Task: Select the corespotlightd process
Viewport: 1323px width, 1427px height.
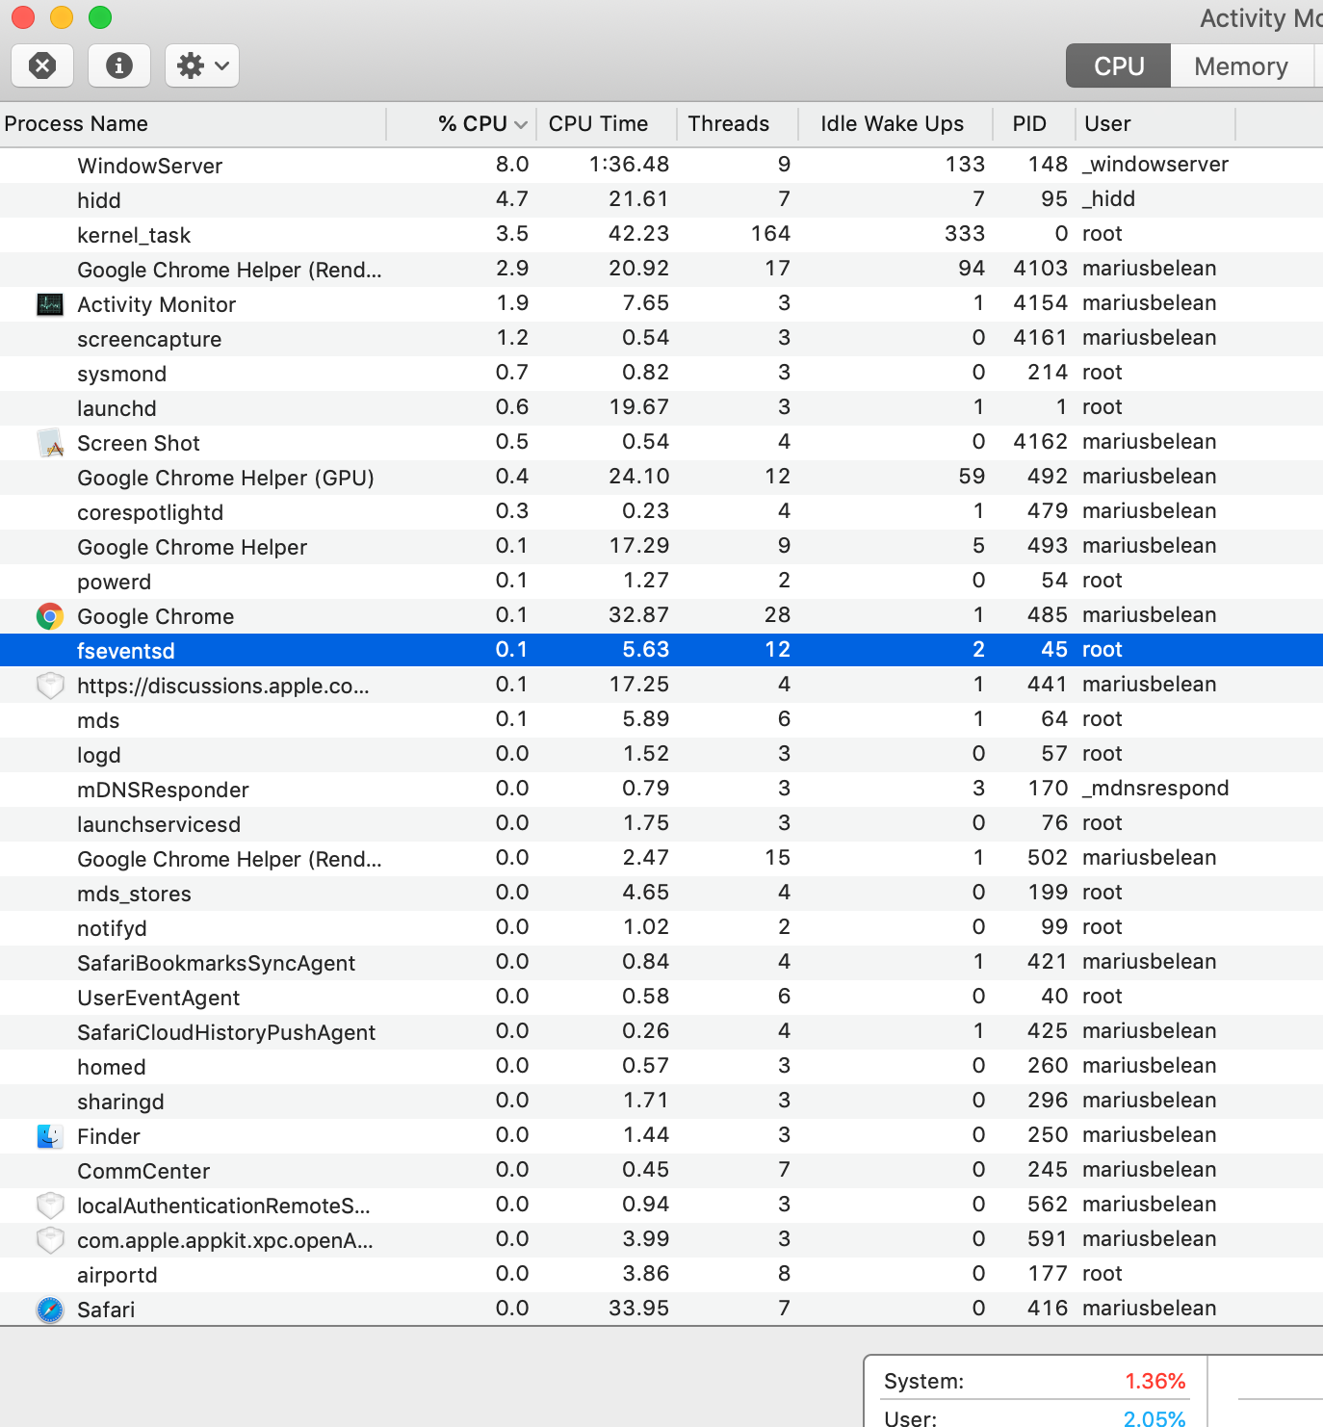Action: click(x=150, y=512)
